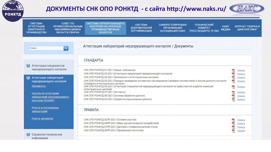This screenshot has height=152, width=271.
Task: Open Центры по аттестации лабораторий (АЦЛНК) link
Action: coord(50,97)
